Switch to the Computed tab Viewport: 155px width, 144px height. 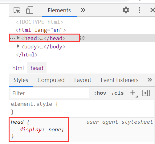coord(51,80)
